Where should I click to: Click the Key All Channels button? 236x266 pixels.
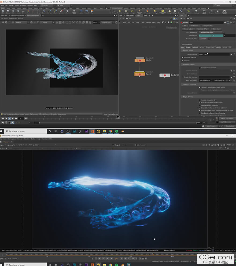pos(227,122)
